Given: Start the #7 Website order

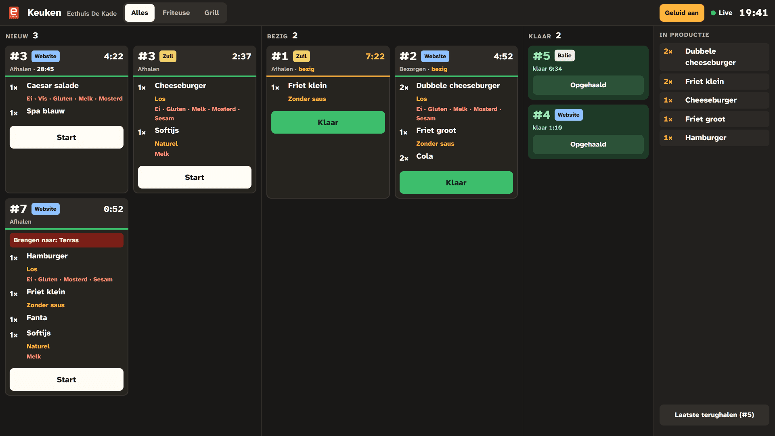Looking at the screenshot, I should 67,379.
